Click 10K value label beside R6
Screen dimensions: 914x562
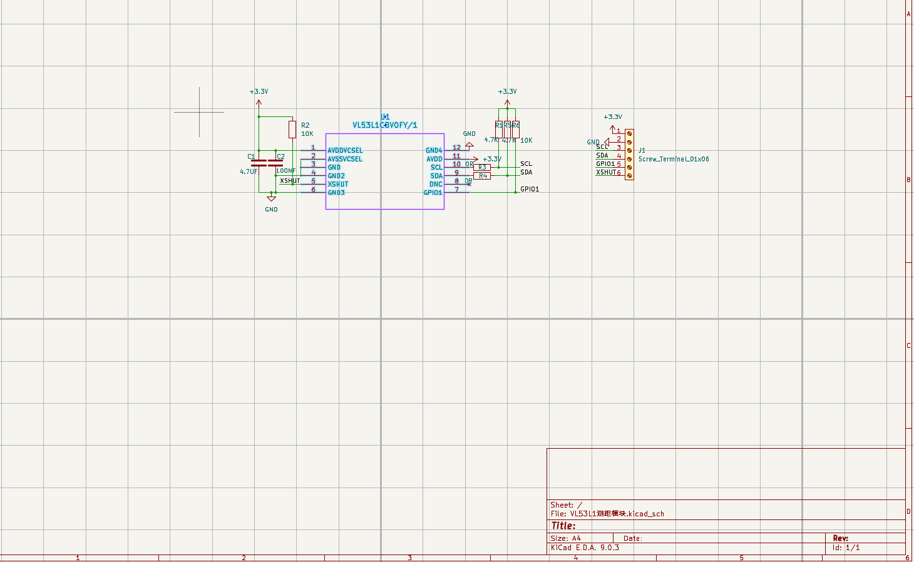click(526, 140)
